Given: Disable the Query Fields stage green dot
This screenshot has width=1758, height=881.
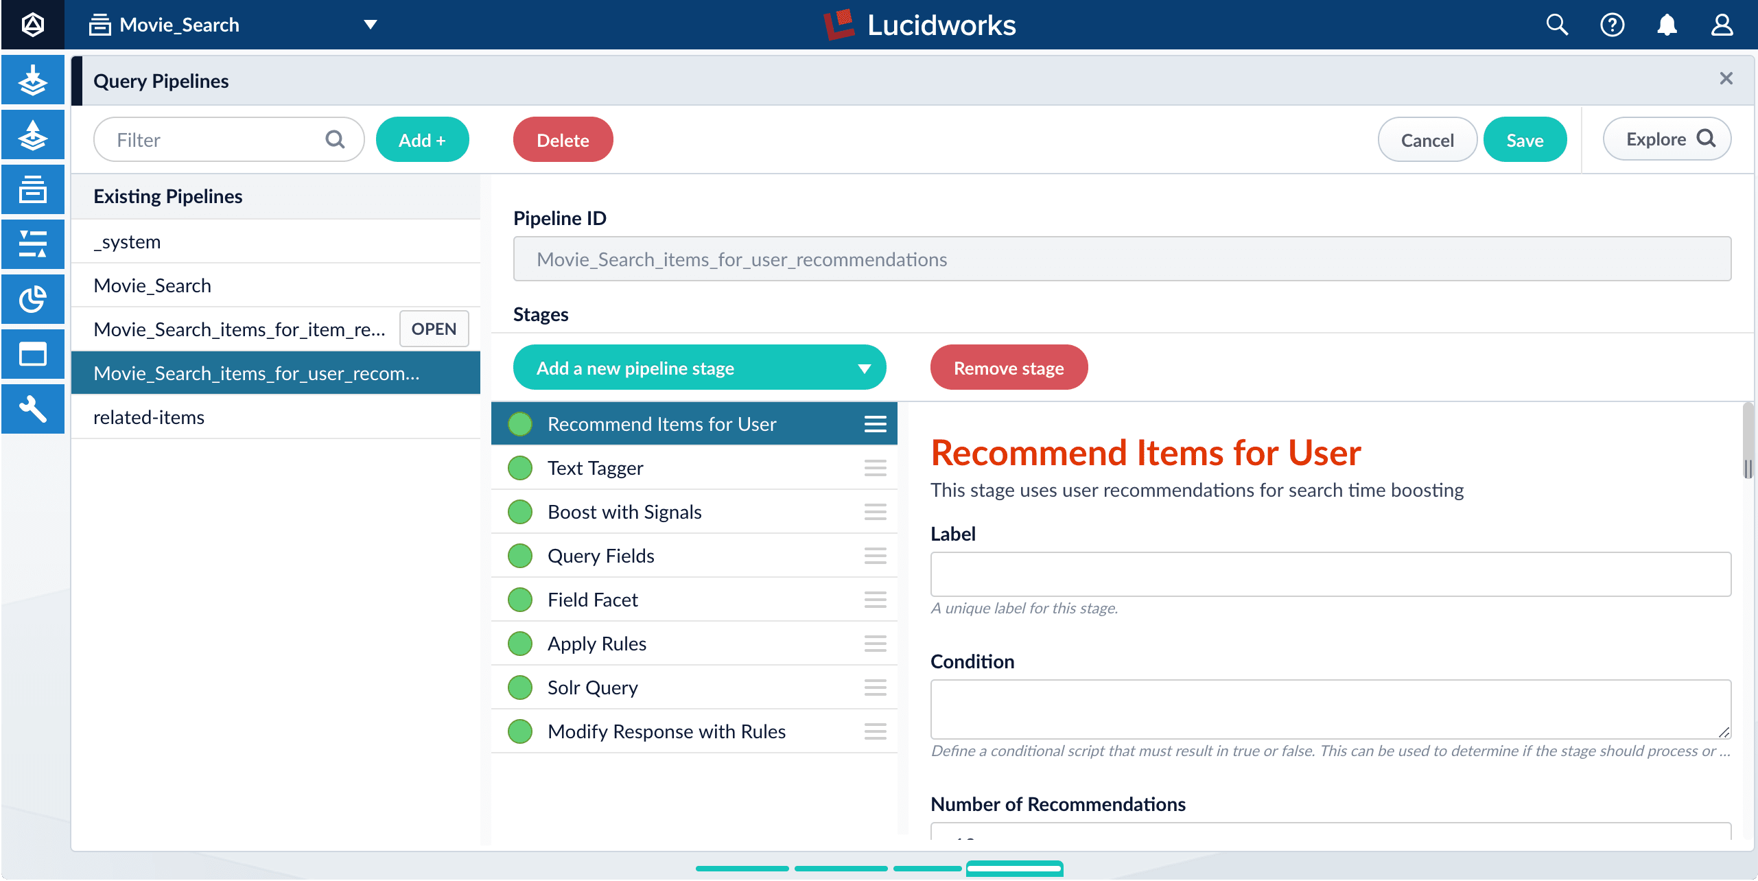Looking at the screenshot, I should (x=520, y=556).
